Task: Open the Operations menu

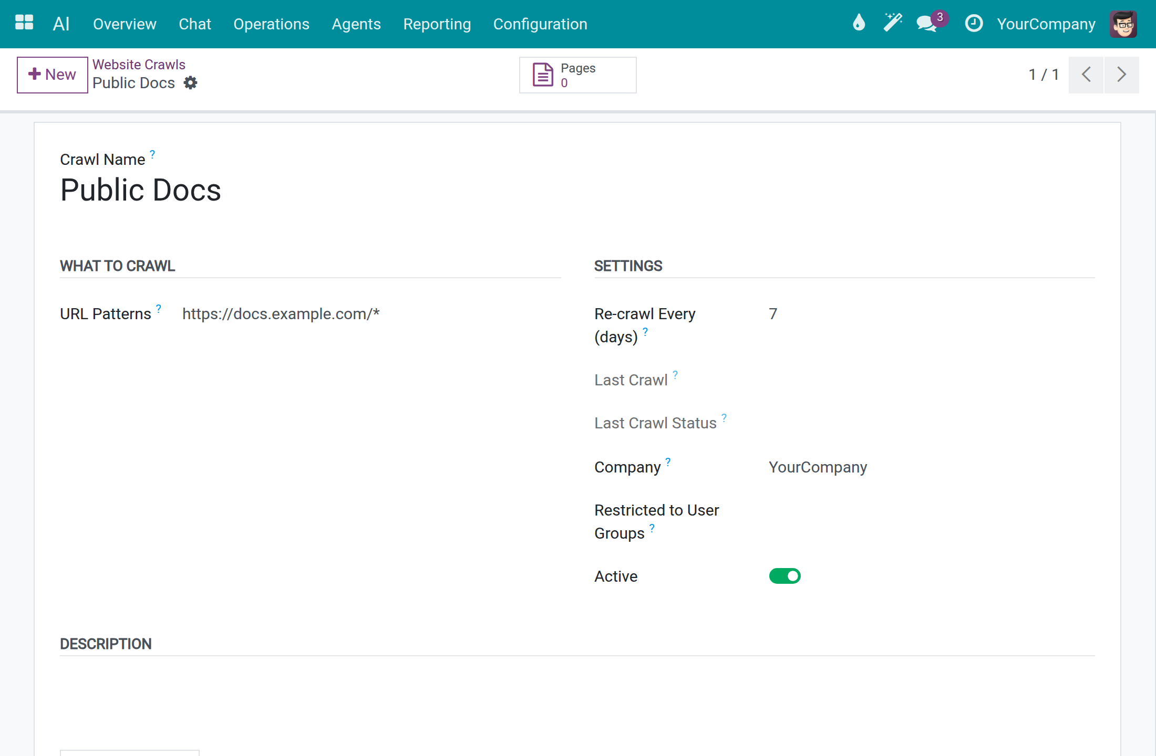Action: pyautogui.click(x=271, y=24)
